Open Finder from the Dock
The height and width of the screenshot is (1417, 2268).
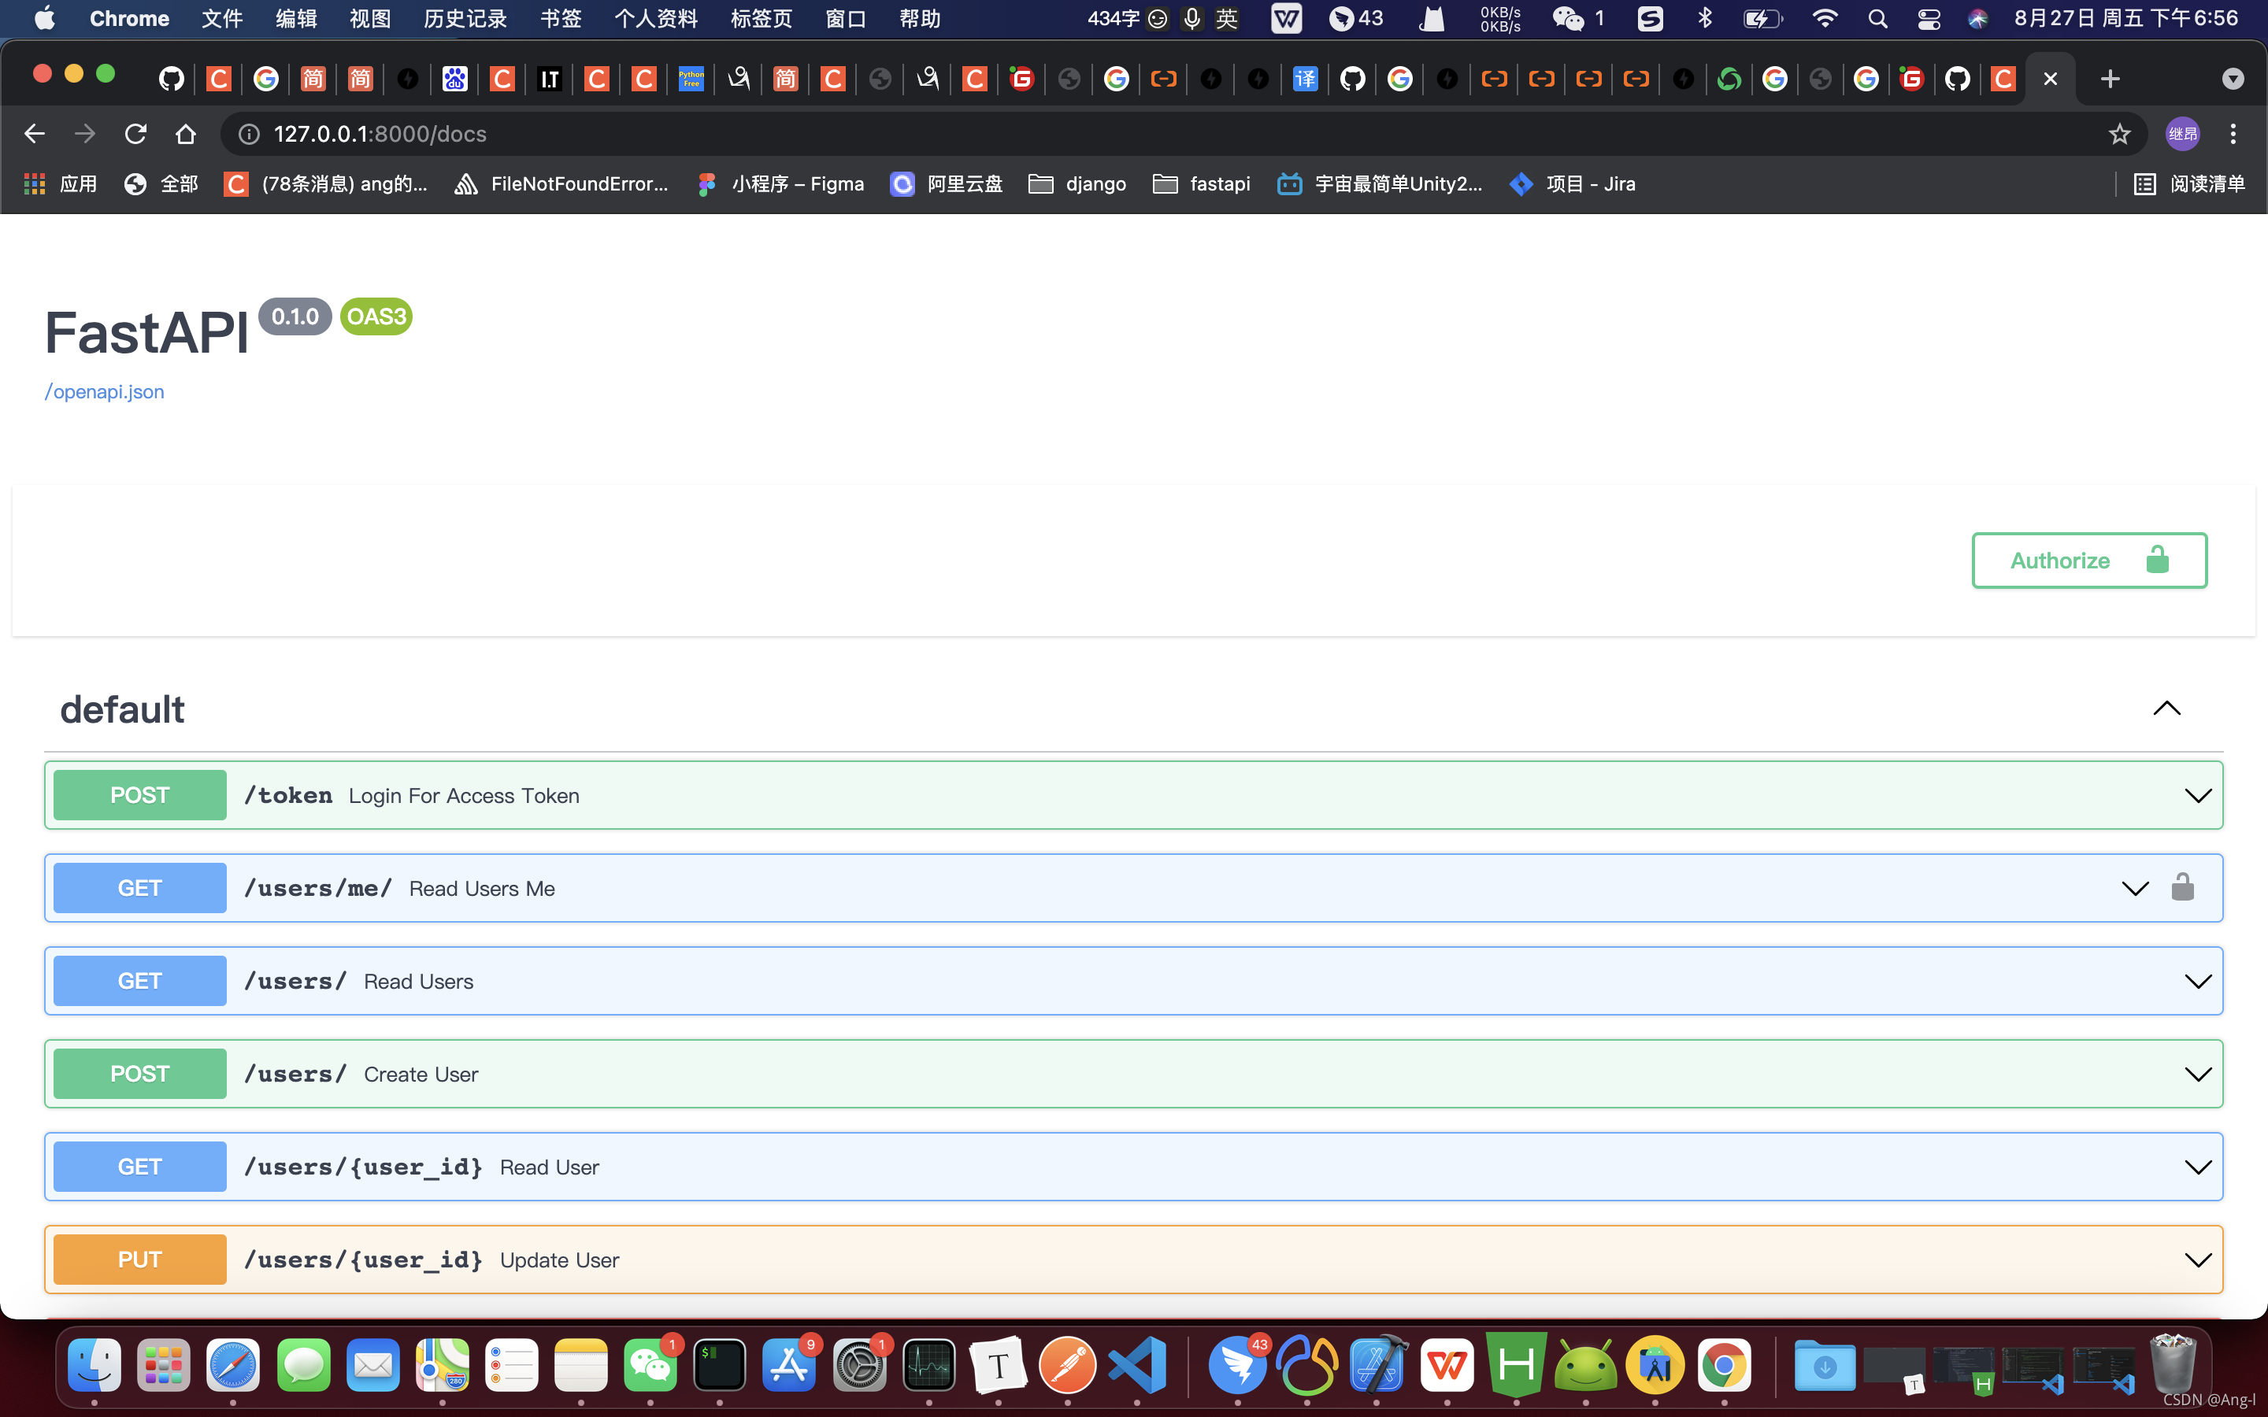[x=94, y=1364]
